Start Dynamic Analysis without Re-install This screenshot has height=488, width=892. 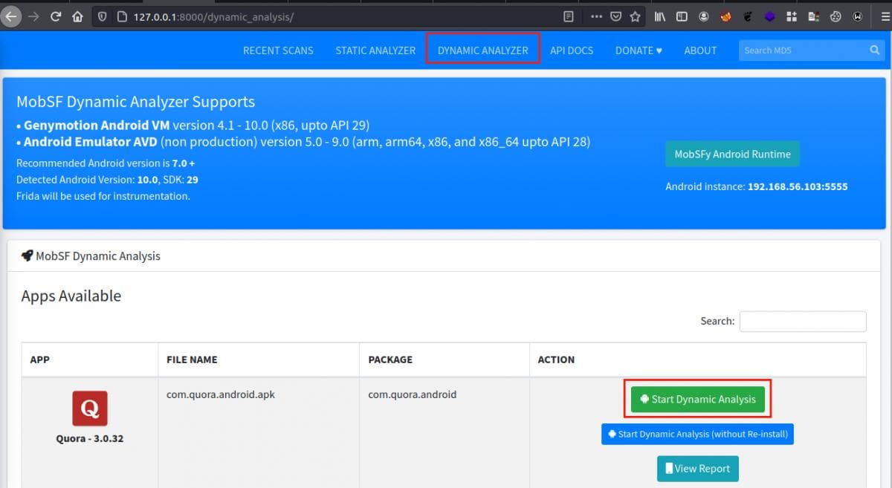[697, 435]
